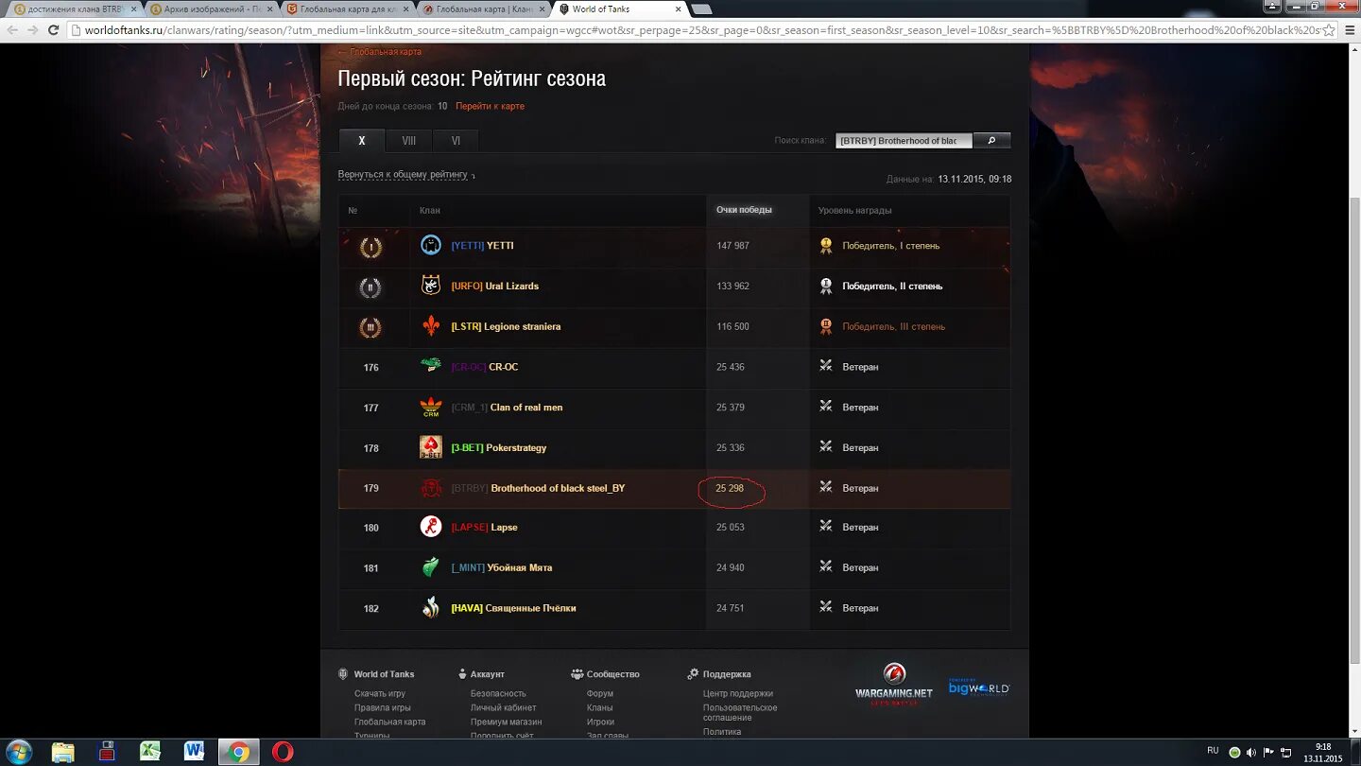Click the Форум footer link

pos(599,693)
